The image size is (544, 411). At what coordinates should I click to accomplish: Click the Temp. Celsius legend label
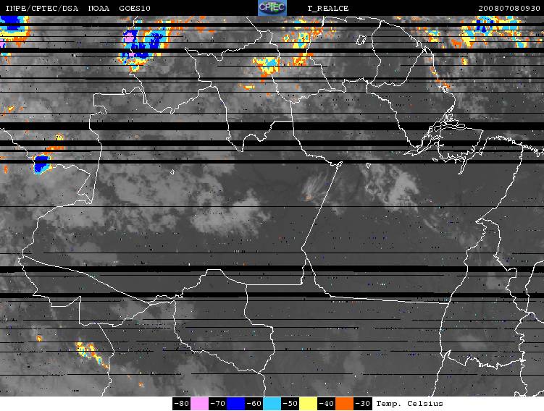click(x=409, y=404)
